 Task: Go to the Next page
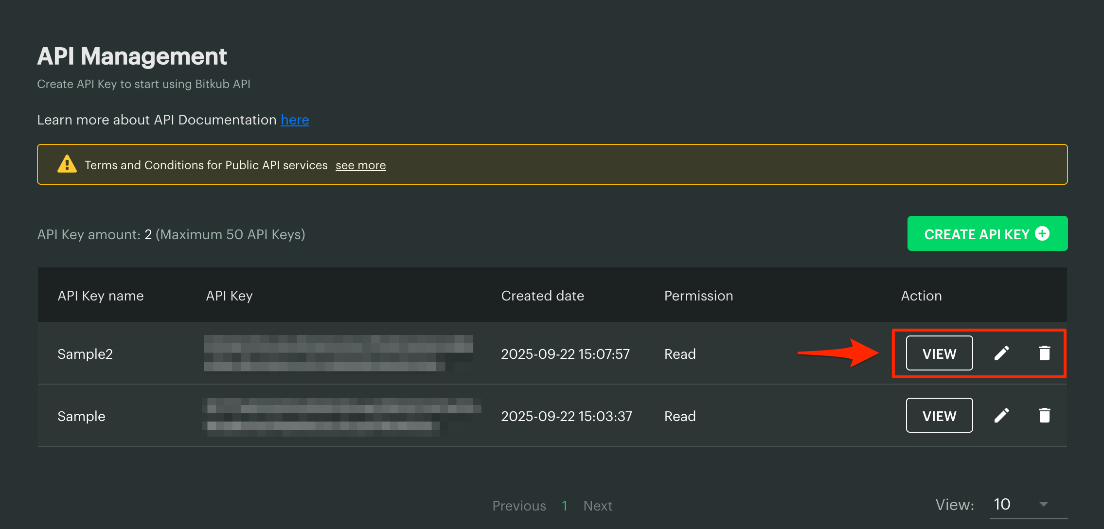coord(598,506)
